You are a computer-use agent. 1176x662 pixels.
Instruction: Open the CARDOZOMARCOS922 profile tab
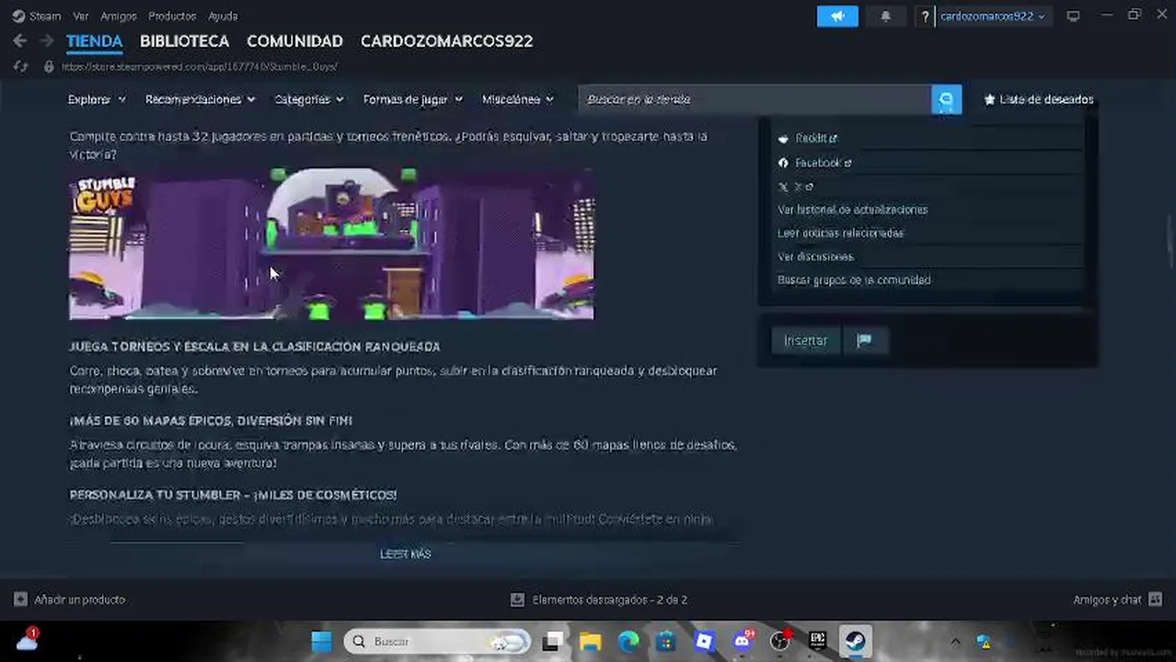[x=446, y=41]
